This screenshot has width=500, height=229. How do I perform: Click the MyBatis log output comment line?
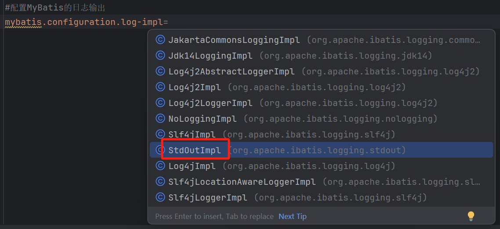[x=55, y=8]
